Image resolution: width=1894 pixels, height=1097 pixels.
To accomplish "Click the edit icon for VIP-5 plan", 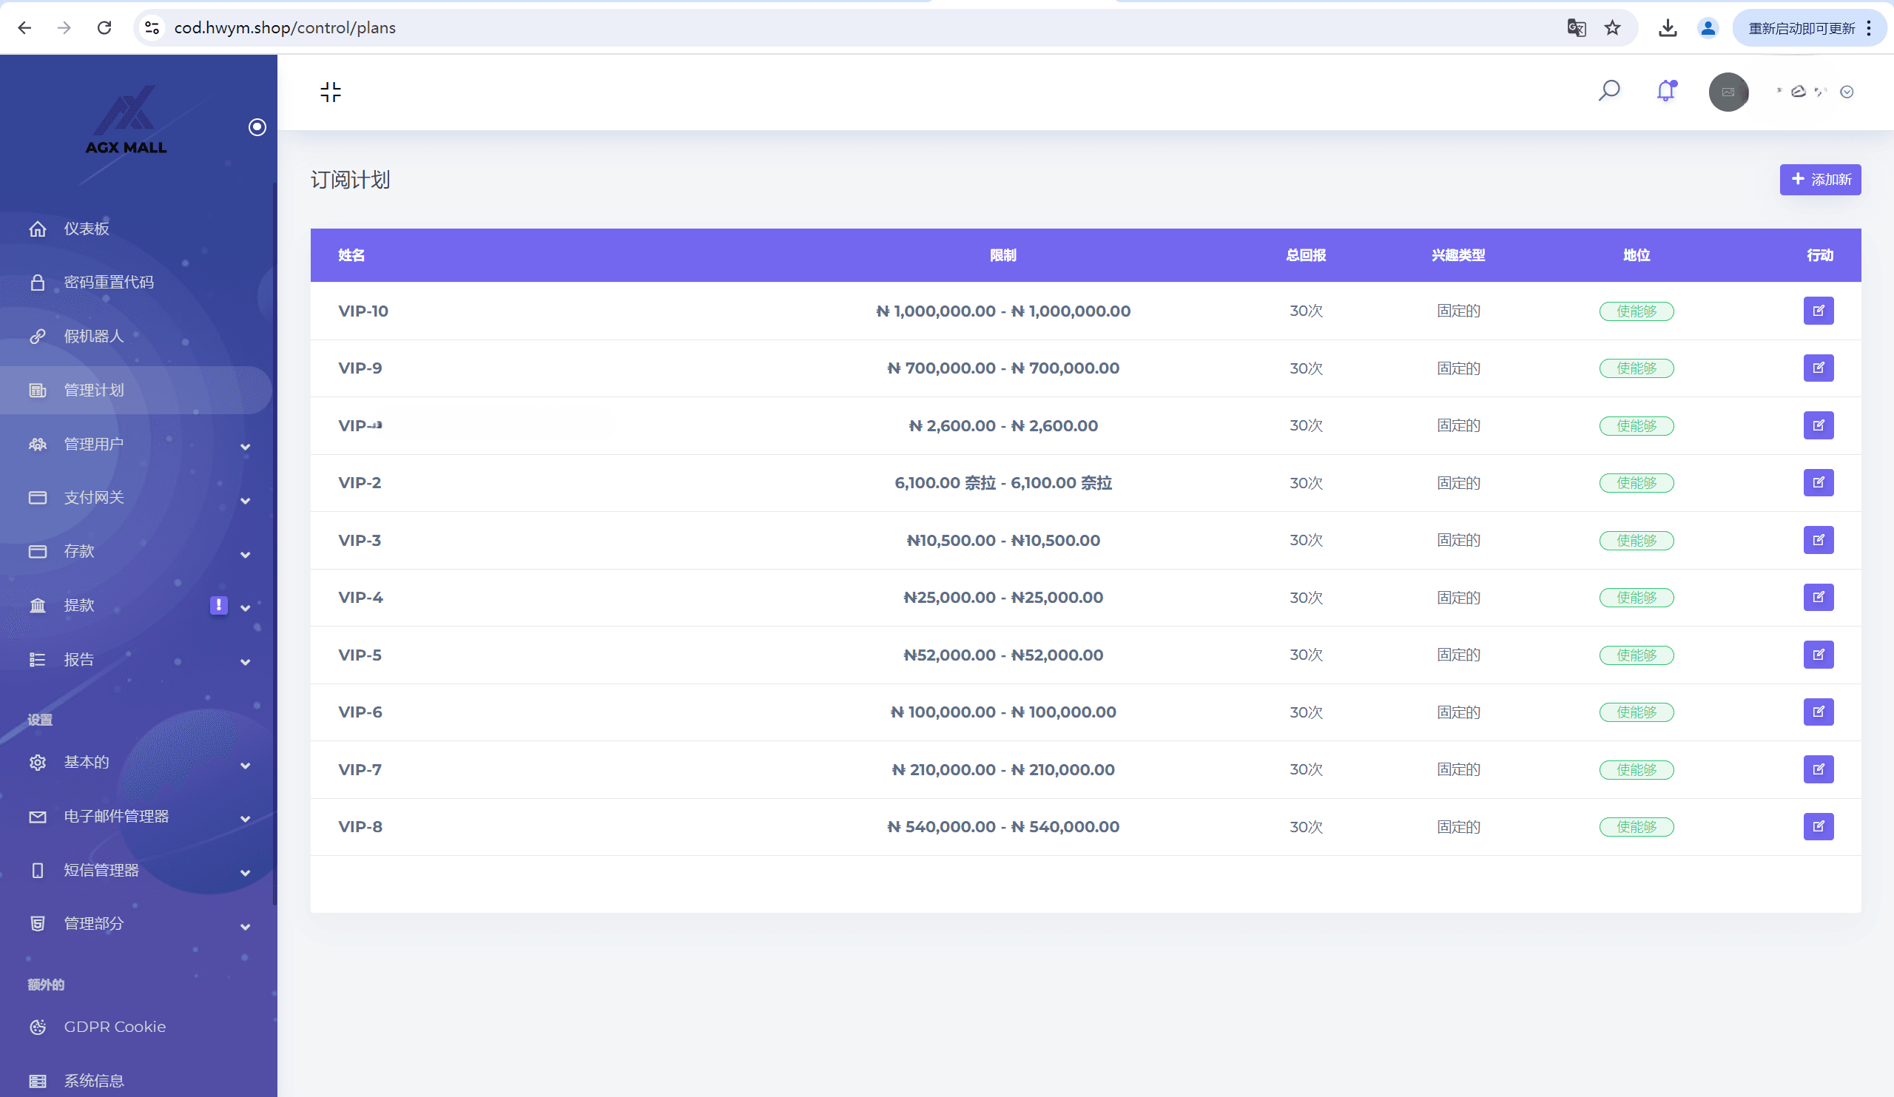I will point(1817,655).
